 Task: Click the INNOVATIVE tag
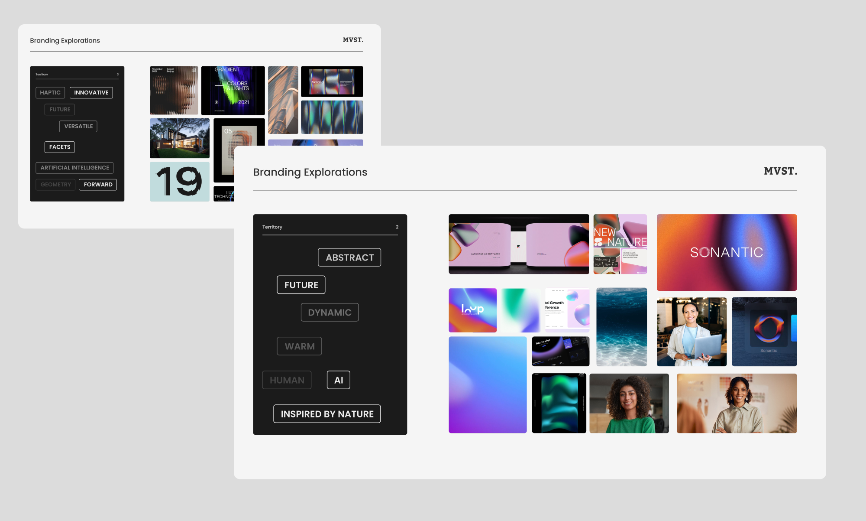pos(91,92)
